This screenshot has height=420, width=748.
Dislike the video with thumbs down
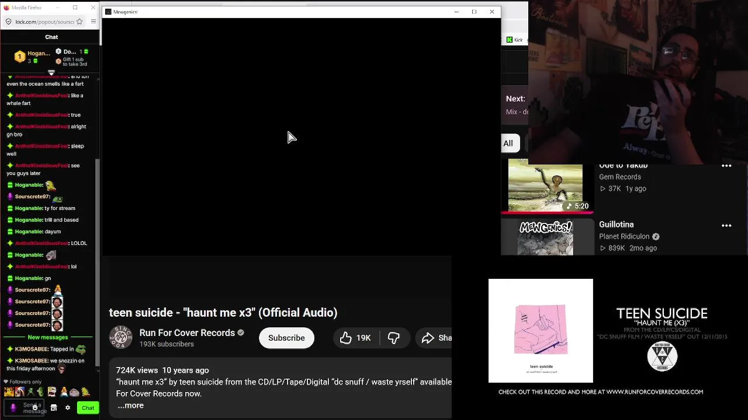tap(394, 338)
